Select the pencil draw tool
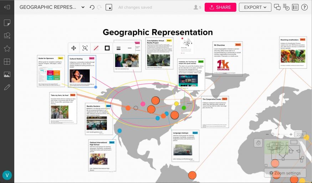 tap(7, 87)
